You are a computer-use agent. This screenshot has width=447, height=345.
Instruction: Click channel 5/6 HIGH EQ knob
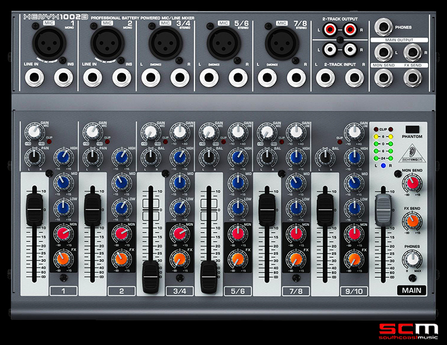(238, 157)
